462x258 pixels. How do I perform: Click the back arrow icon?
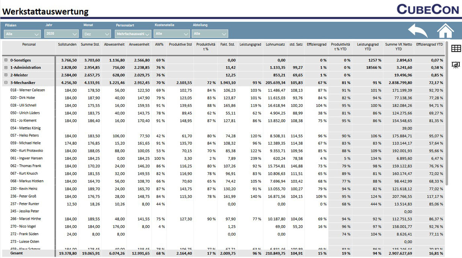(418, 31)
